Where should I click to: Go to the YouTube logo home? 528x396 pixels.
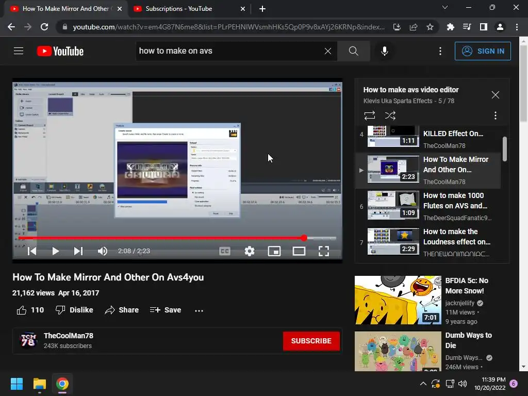60,51
